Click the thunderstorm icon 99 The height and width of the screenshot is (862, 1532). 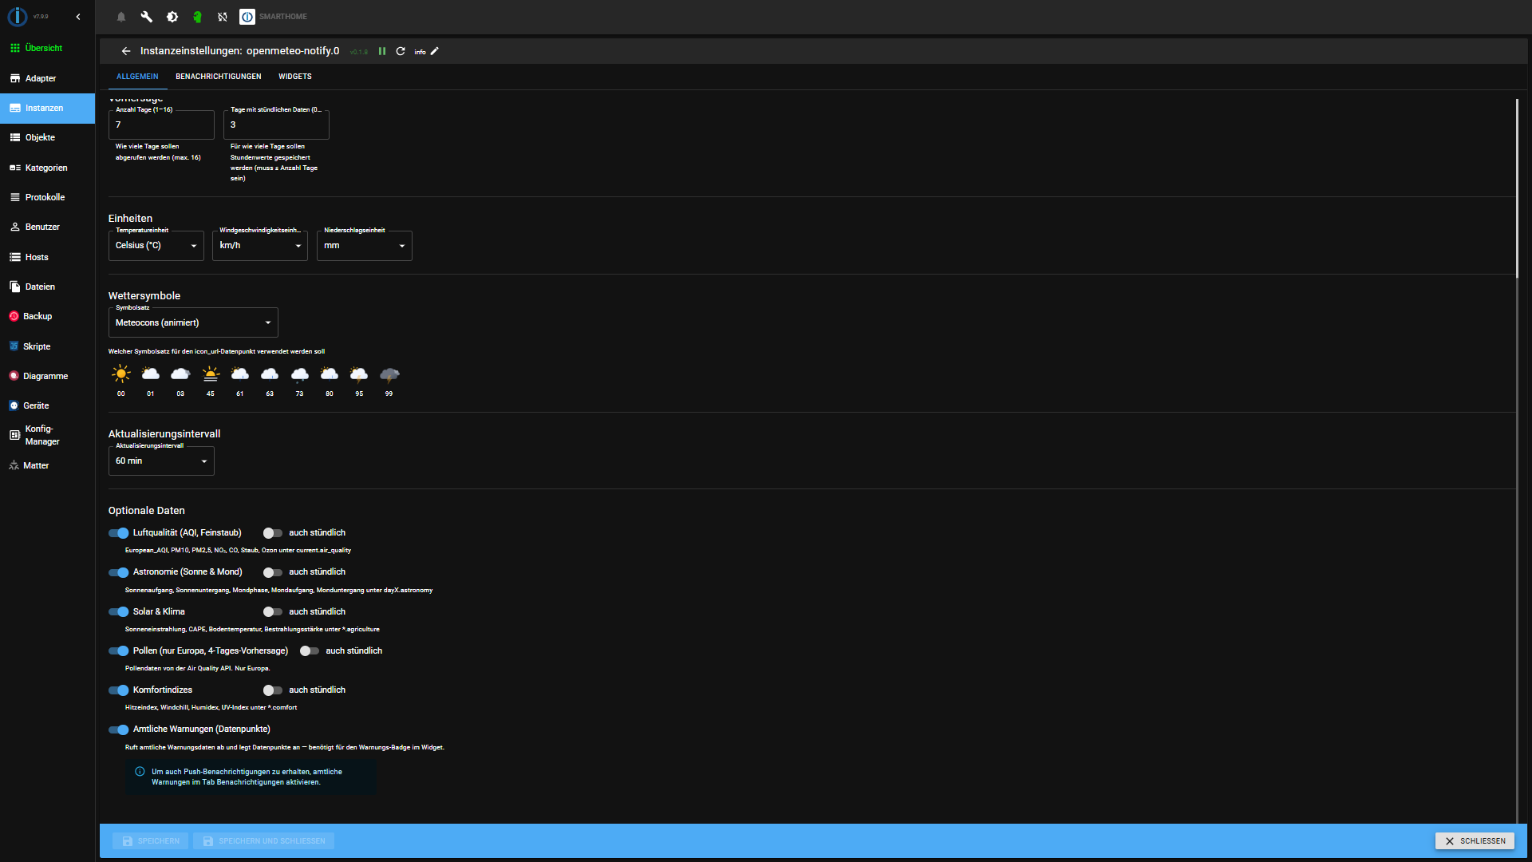389,374
